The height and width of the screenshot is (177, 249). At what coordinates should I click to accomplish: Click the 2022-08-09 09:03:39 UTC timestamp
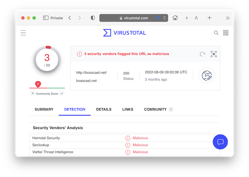(166, 72)
